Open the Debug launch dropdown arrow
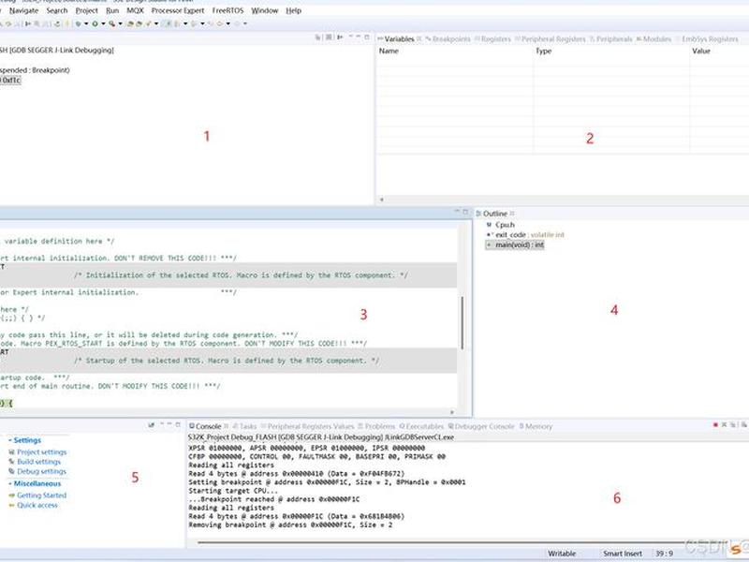The height and width of the screenshot is (562, 749). tap(86, 23)
